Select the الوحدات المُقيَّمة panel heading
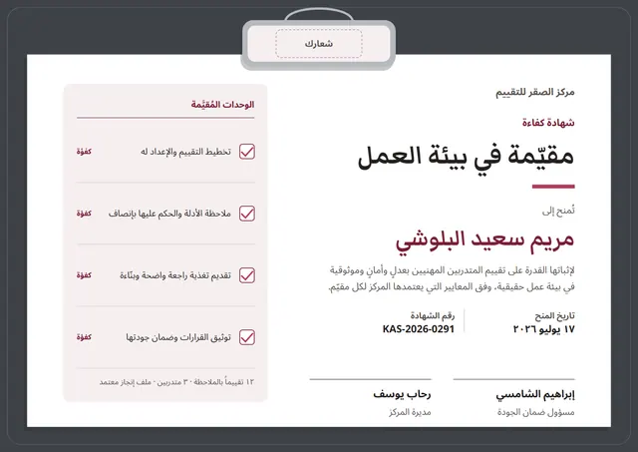This screenshot has height=452, width=638. [x=222, y=105]
